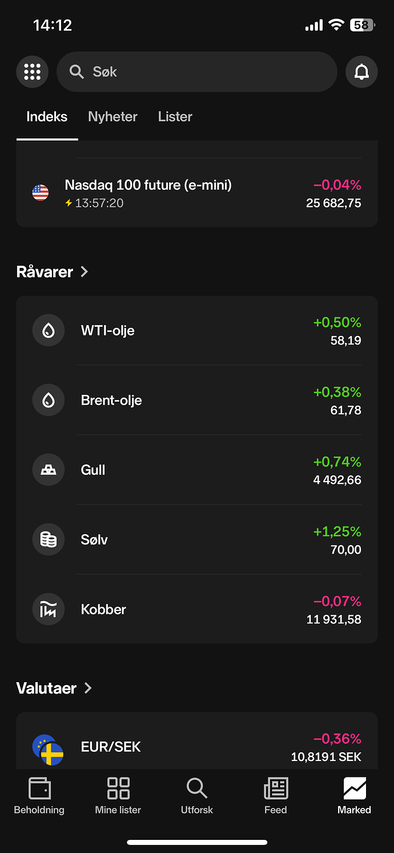Focus the Søk search field

tap(197, 72)
